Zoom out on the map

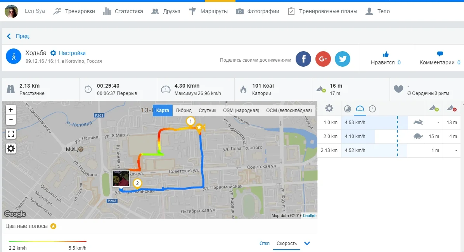point(10,120)
